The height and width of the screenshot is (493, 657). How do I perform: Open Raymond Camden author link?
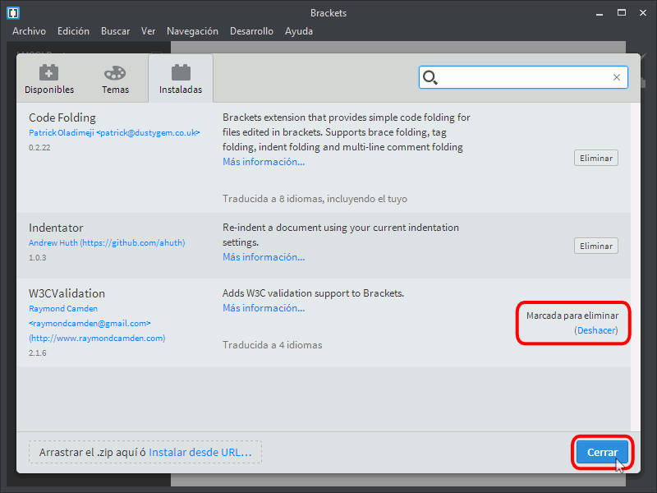97,323
